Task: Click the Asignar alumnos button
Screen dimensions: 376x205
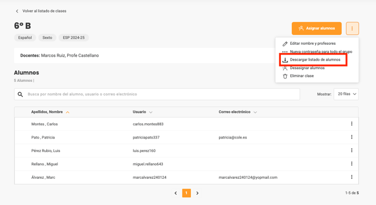Action: click(x=316, y=28)
